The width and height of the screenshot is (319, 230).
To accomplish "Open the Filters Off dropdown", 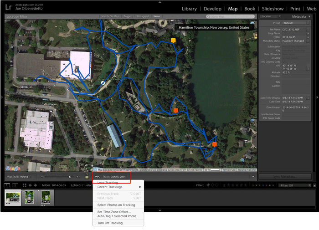I will click(295, 185).
